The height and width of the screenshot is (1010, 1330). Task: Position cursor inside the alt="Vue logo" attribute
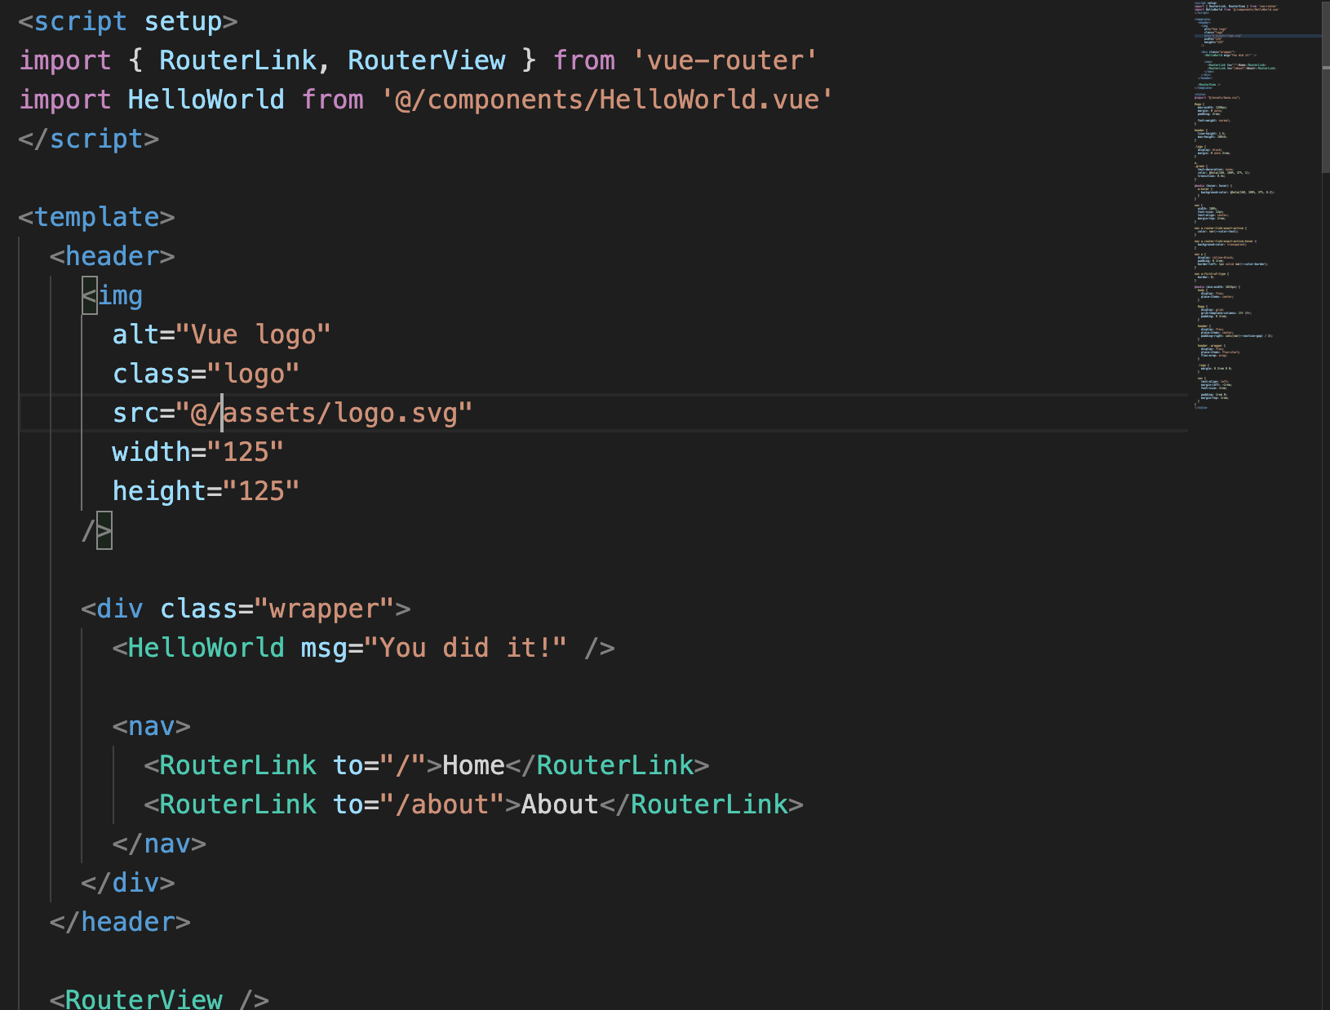[x=220, y=334]
